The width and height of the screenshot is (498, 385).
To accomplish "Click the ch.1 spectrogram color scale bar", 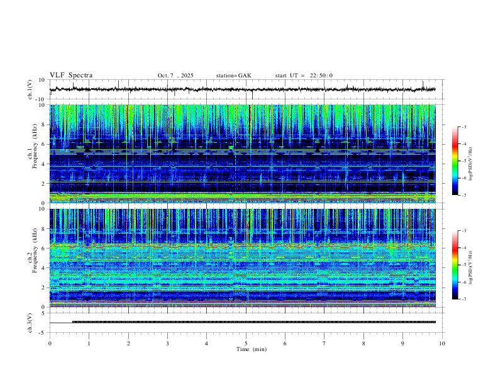I will click(455, 161).
